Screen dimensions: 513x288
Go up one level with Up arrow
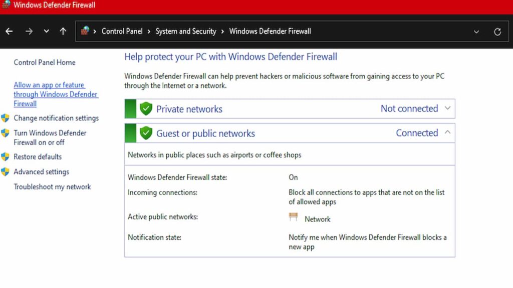[x=63, y=31]
